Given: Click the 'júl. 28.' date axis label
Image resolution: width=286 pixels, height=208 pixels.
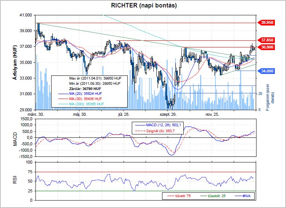Looking at the screenshot, I should (x=124, y=115).
